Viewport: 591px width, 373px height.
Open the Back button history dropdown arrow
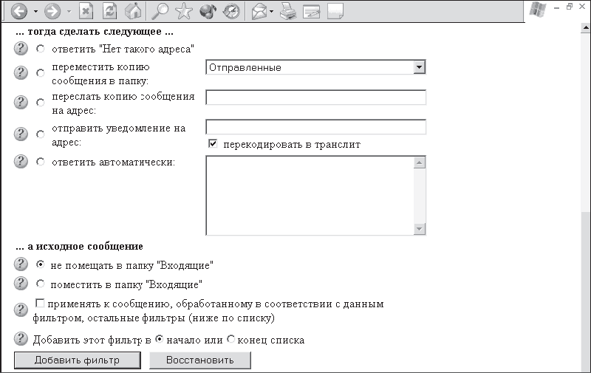[35, 11]
